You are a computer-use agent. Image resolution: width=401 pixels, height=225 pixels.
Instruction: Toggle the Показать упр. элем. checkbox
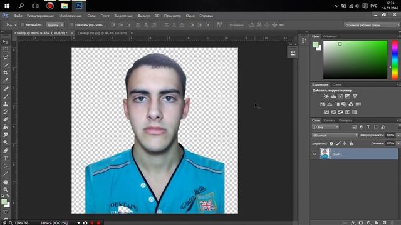click(x=72, y=25)
